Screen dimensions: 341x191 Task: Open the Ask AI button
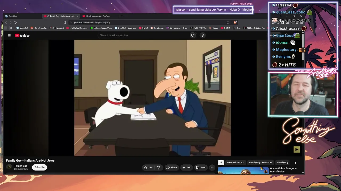pos(186,168)
